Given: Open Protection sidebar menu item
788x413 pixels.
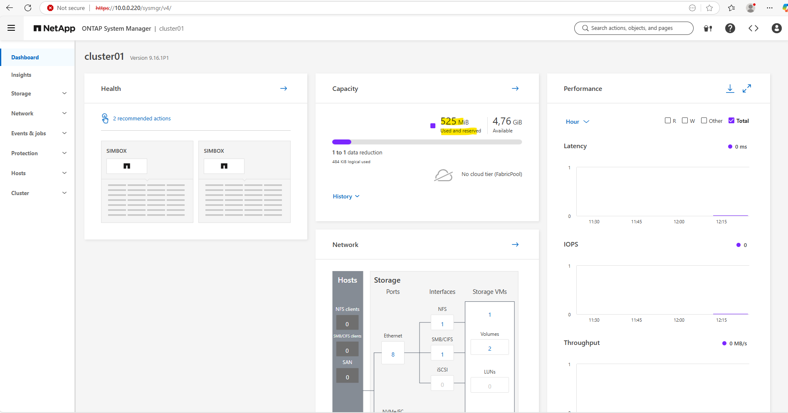Looking at the screenshot, I should point(25,153).
